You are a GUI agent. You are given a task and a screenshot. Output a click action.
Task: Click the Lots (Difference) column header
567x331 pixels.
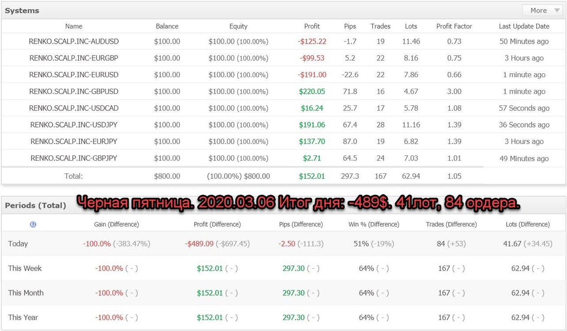coord(528,224)
